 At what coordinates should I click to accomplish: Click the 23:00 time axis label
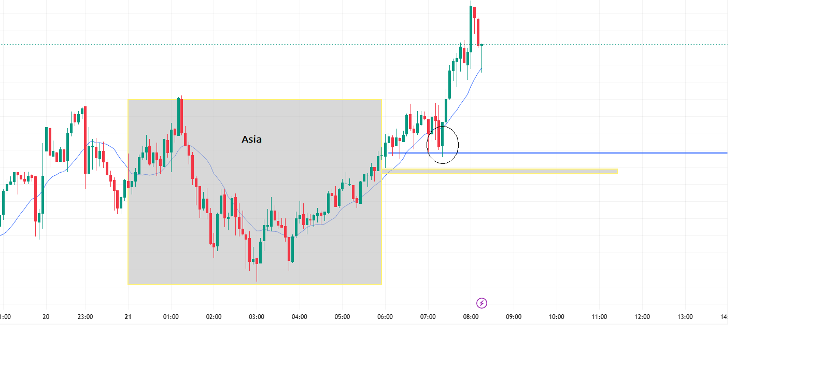pyautogui.click(x=85, y=317)
